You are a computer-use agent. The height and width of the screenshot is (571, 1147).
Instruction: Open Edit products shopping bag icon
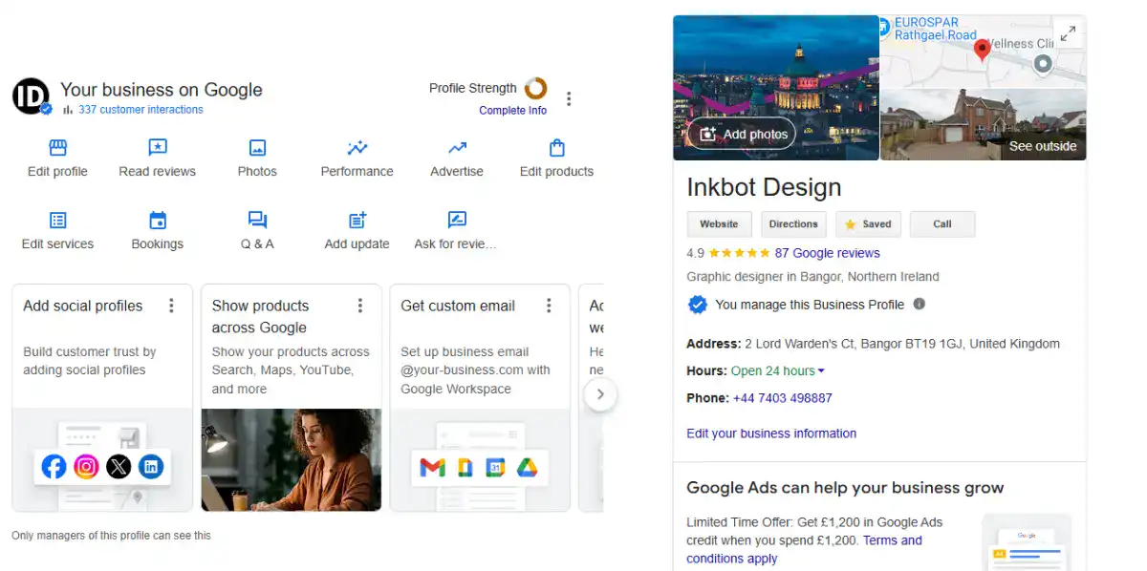[x=557, y=148]
